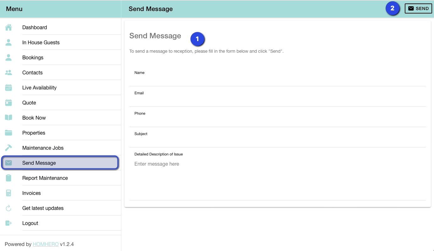The width and height of the screenshot is (434, 251).
Task: Follow the HOMHERO link in footer
Action: point(46,244)
